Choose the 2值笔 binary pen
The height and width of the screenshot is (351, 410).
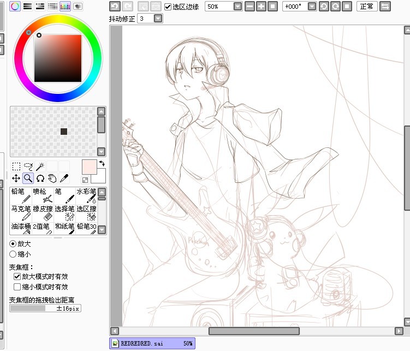[43, 228]
